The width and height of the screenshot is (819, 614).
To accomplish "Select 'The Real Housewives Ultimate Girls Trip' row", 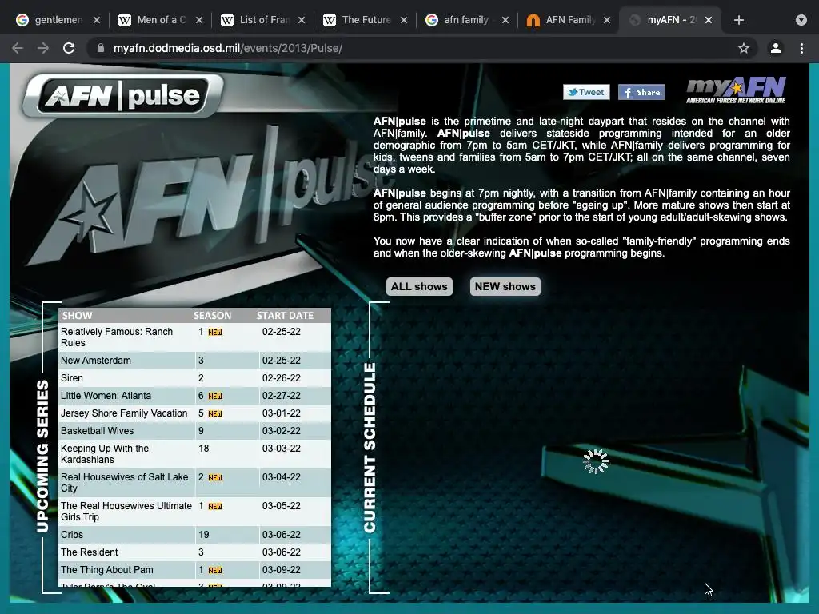I will (195, 511).
